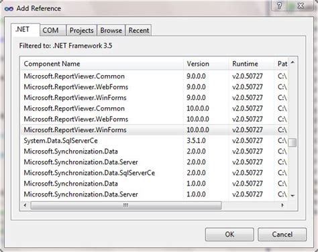Click the vertical scrollbar thumb
The width and height of the screenshot is (318, 252).
pos(293,143)
